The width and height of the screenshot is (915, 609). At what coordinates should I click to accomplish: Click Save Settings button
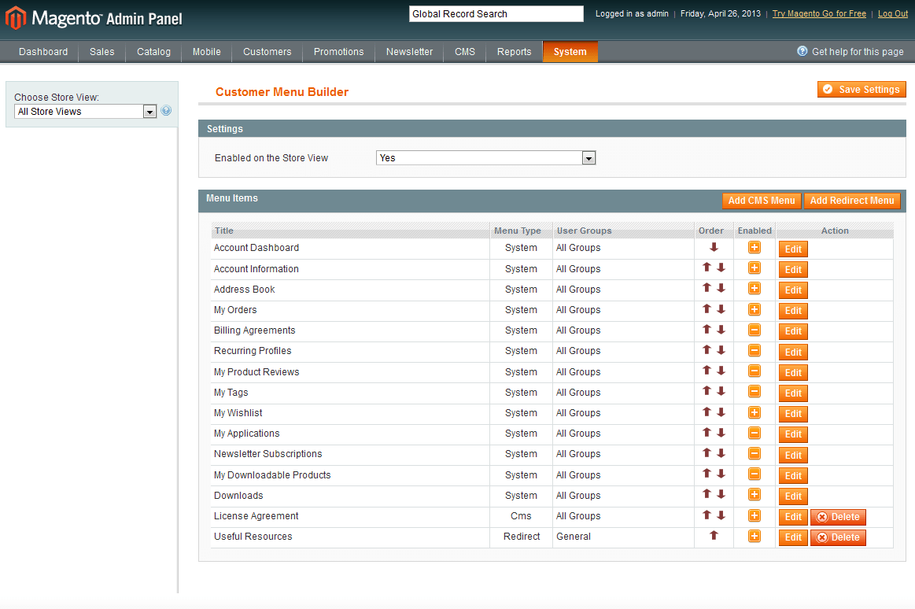pyautogui.click(x=862, y=89)
